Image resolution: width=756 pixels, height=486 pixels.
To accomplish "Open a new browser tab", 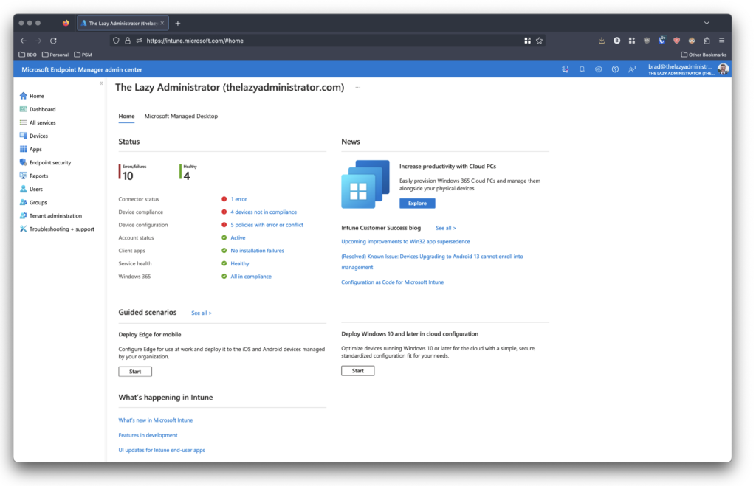I will (178, 23).
